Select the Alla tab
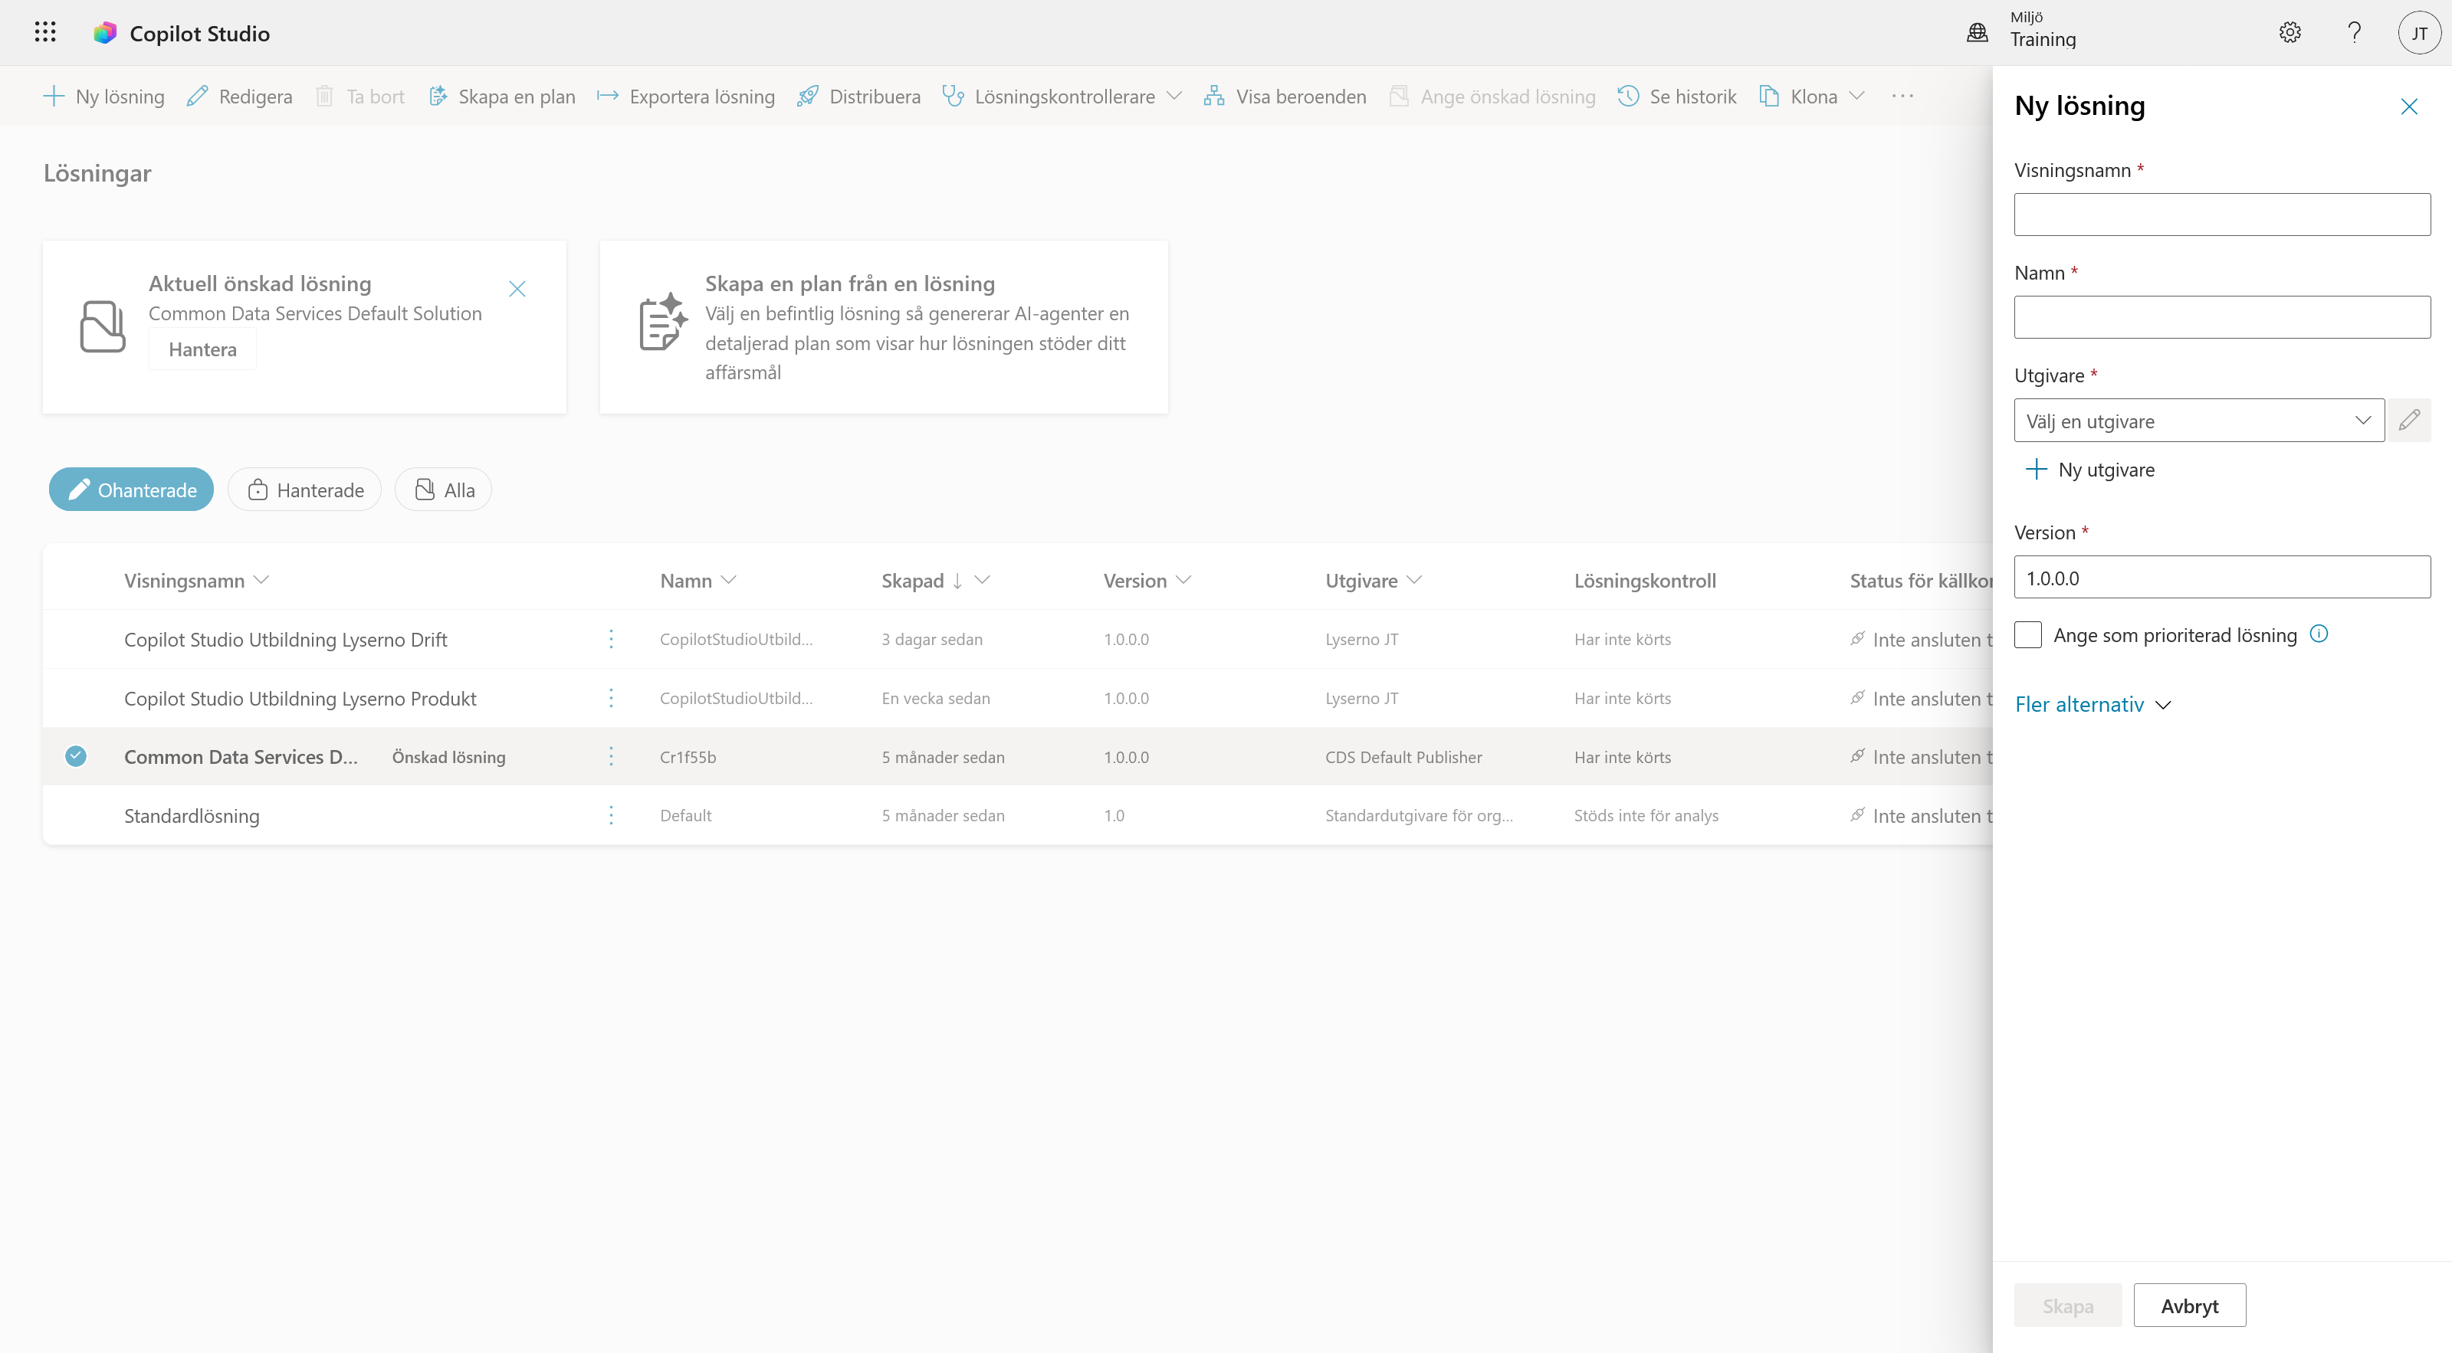Image resolution: width=2452 pixels, height=1353 pixels. point(444,489)
